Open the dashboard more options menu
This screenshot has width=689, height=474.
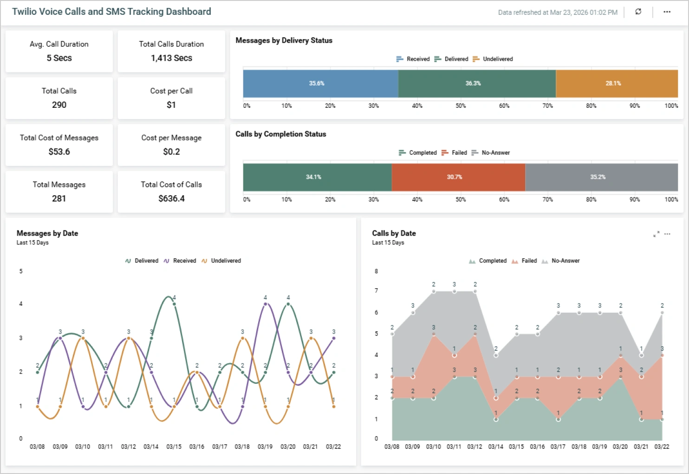coord(667,12)
